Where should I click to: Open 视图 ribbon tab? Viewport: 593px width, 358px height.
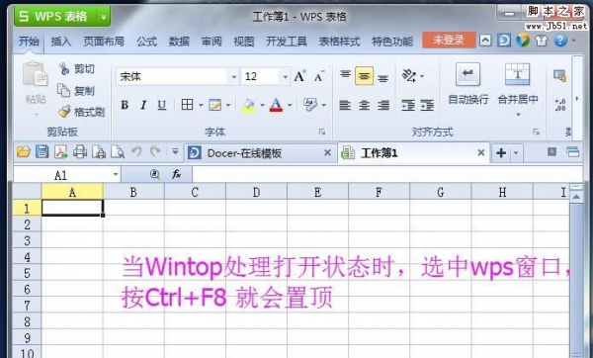pos(243,42)
